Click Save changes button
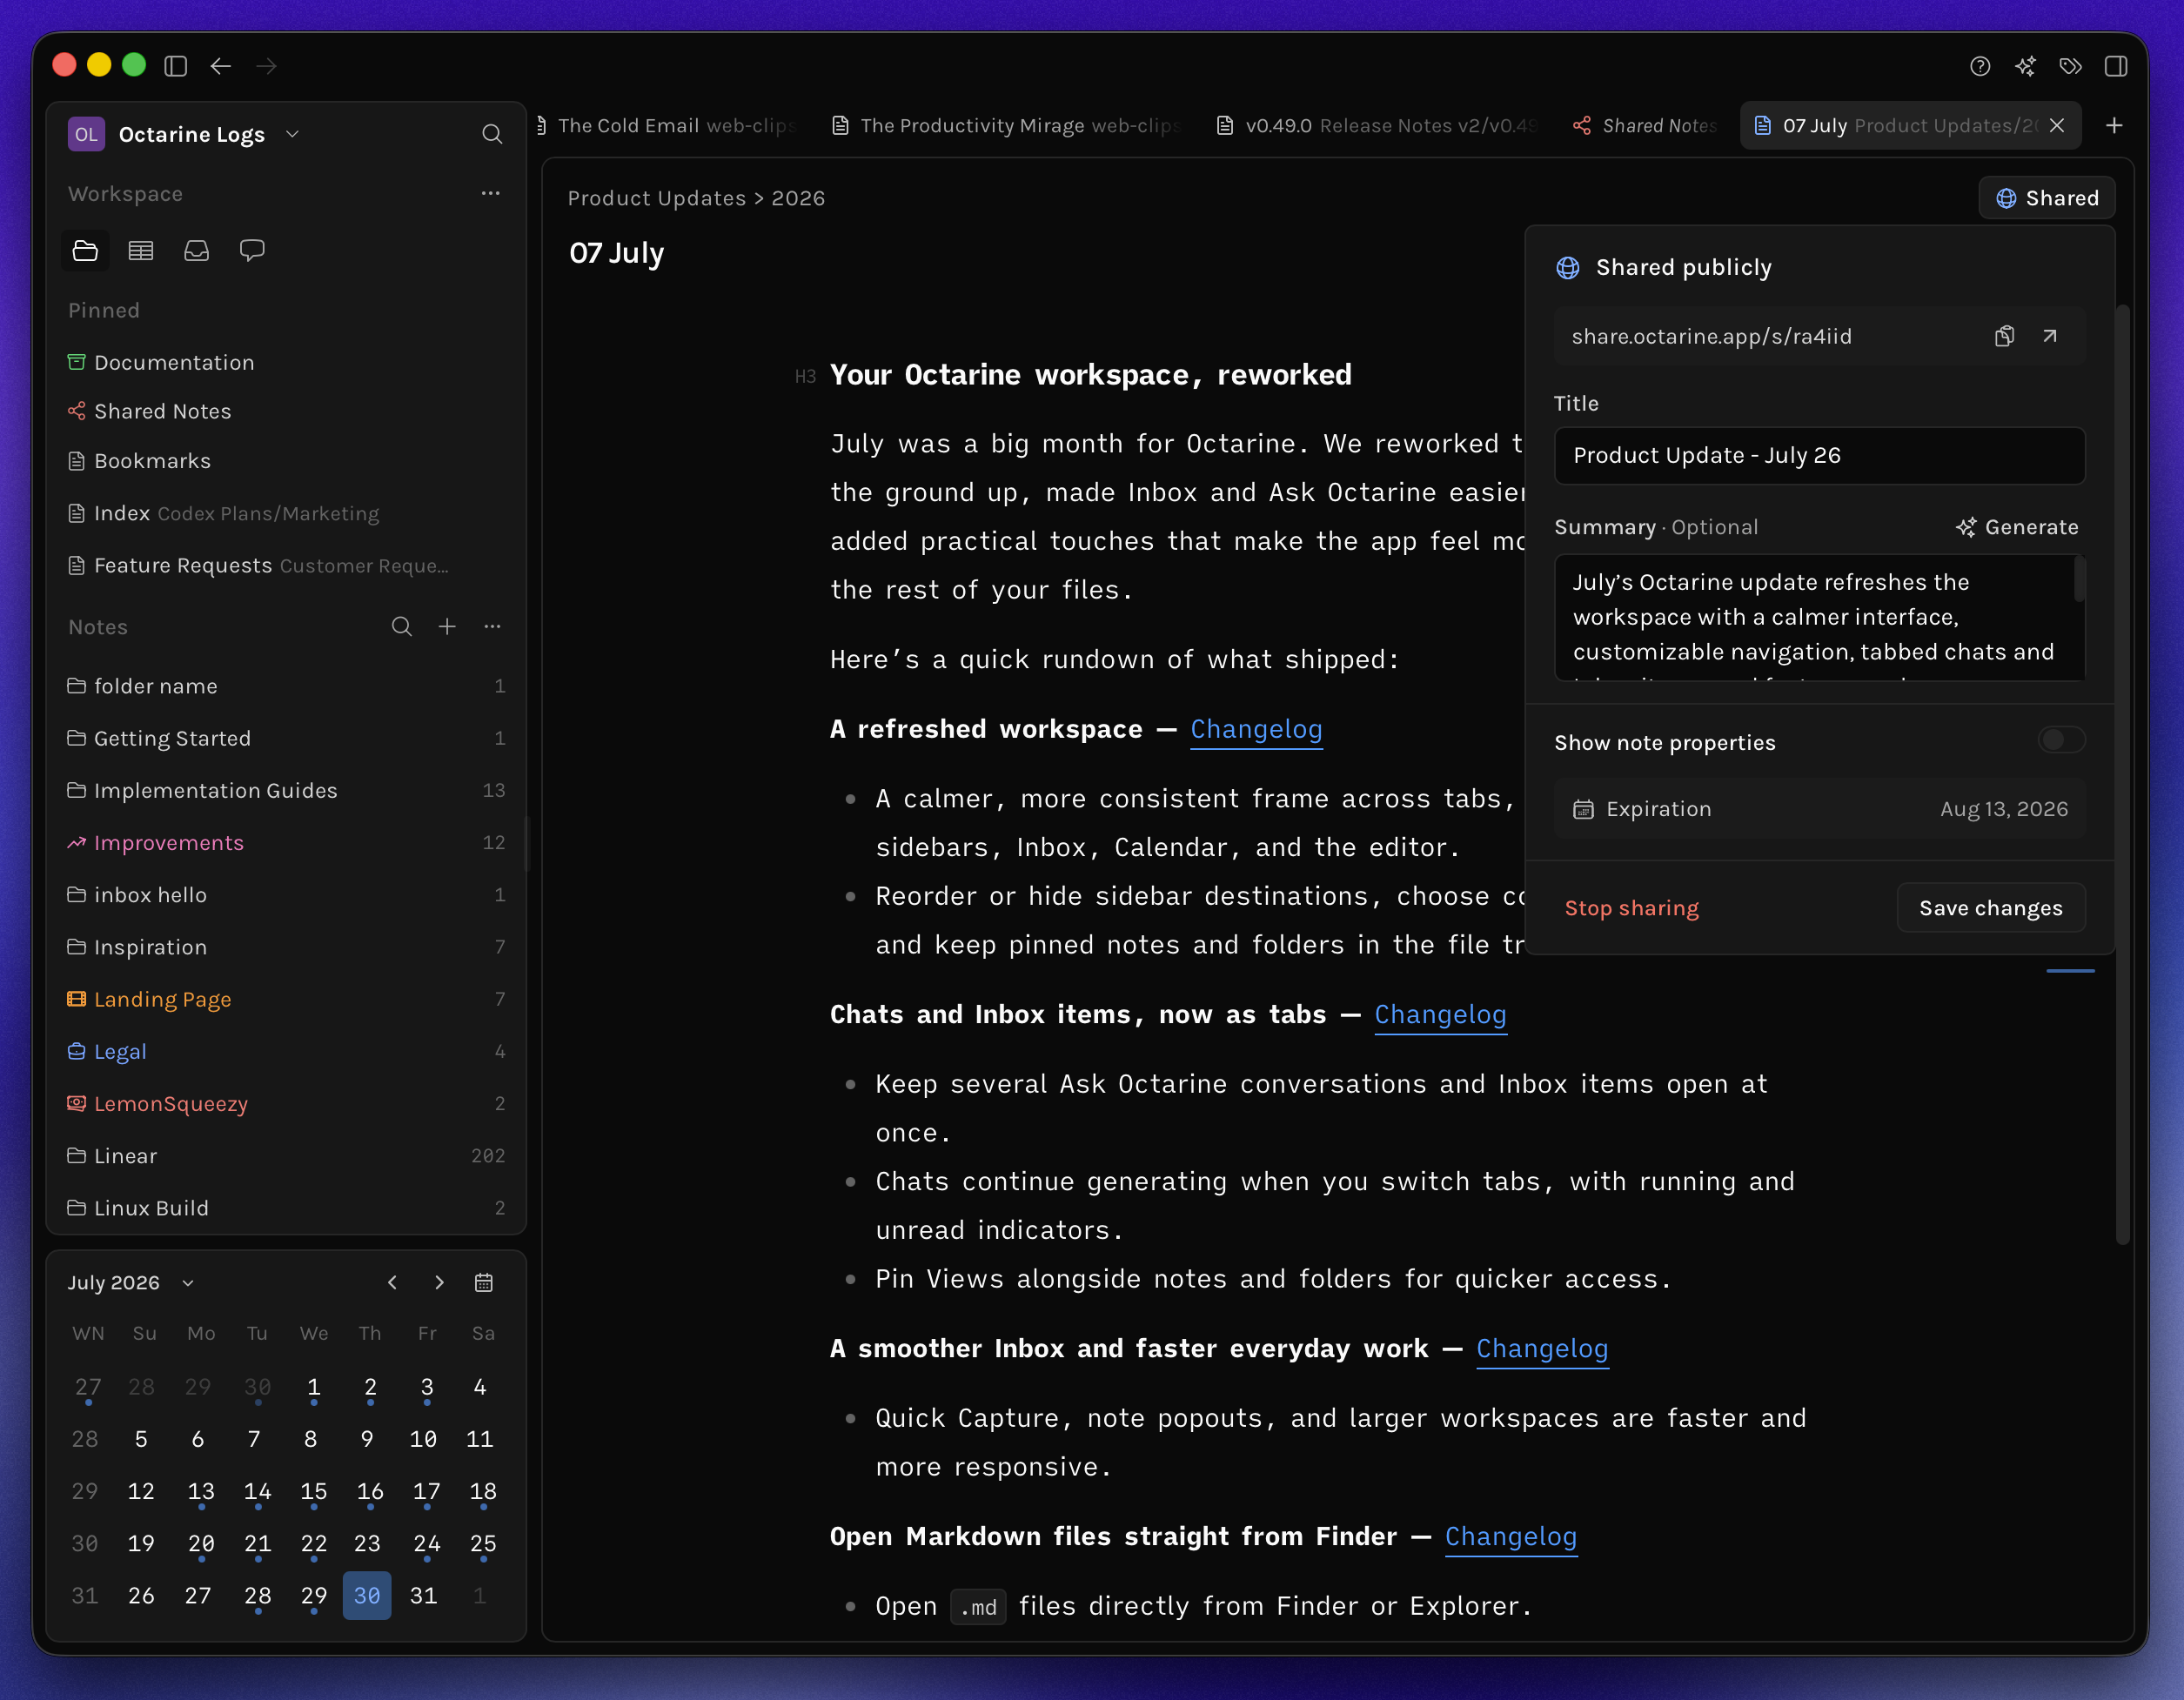This screenshot has width=2184, height=1700. [x=1991, y=908]
